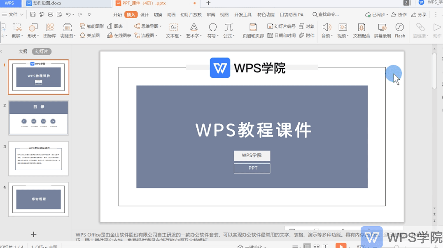Click the 分享 share button

tap(419, 15)
